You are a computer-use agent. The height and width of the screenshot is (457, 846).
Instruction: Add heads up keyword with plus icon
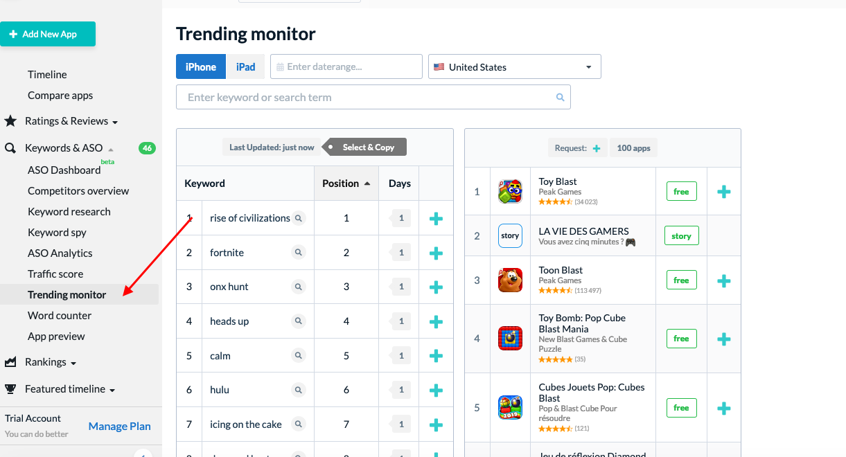pyautogui.click(x=436, y=322)
